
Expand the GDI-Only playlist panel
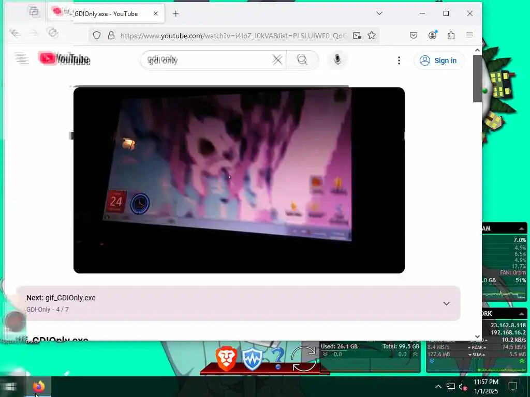pyautogui.click(x=446, y=303)
